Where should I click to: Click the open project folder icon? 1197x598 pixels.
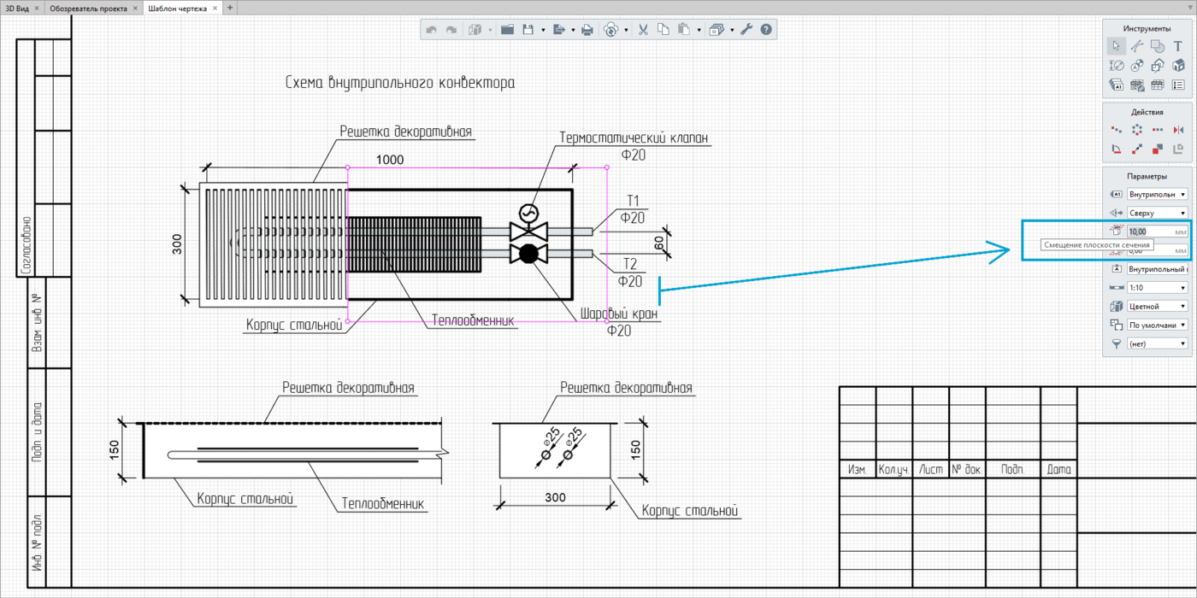tap(507, 30)
